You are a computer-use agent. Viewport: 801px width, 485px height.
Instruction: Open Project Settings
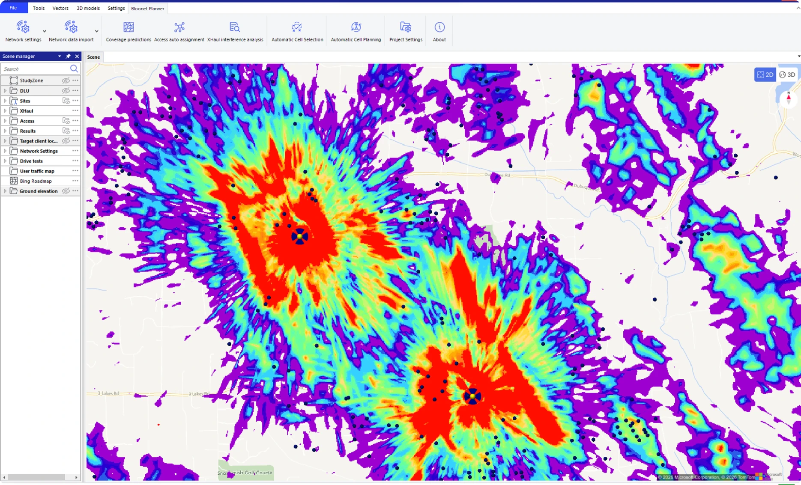406,31
